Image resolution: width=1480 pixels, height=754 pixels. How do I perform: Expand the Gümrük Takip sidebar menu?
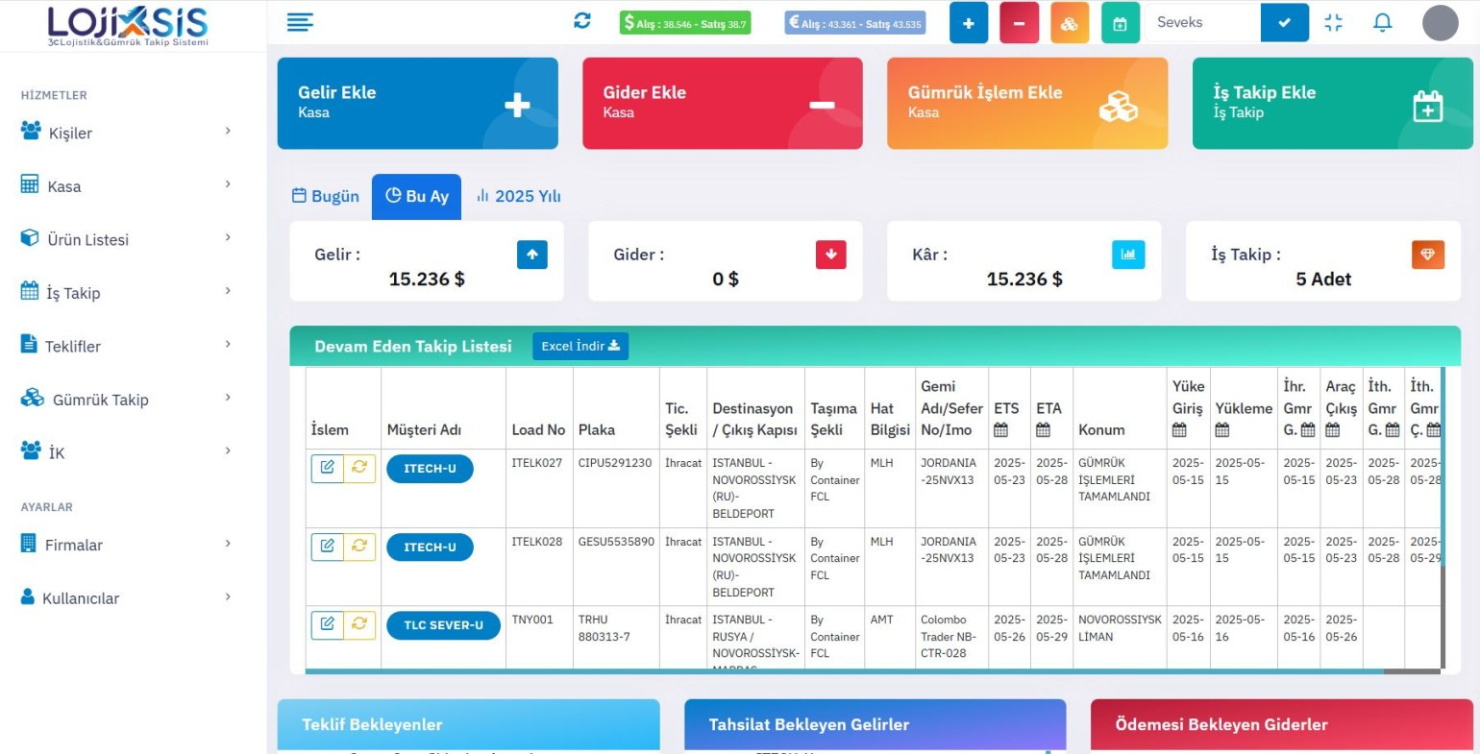tap(125, 400)
